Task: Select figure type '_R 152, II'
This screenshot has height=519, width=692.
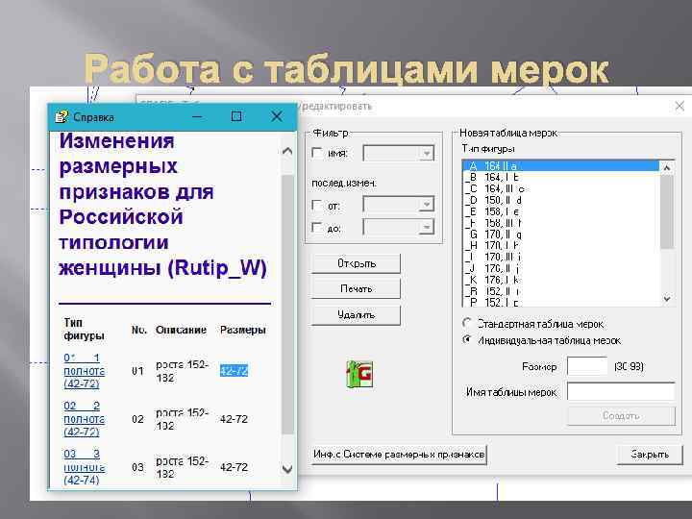Action: tap(561, 292)
